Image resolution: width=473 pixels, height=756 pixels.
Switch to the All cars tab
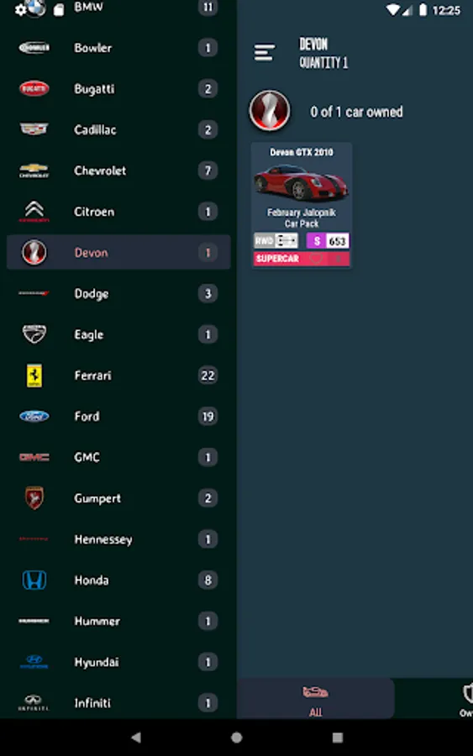315,699
